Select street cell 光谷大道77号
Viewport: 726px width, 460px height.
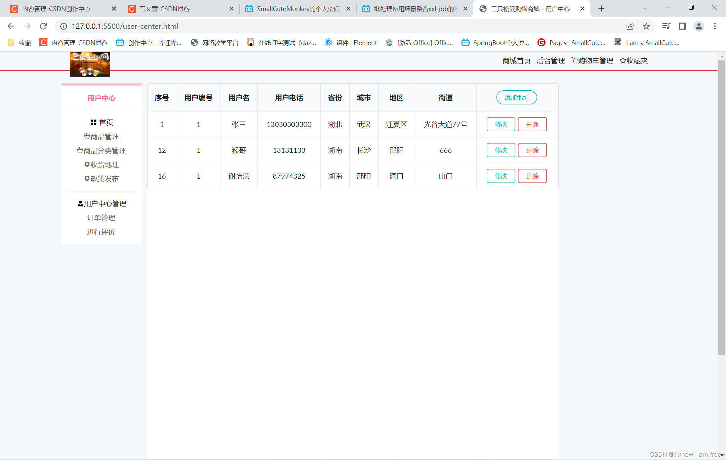point(446,125)
